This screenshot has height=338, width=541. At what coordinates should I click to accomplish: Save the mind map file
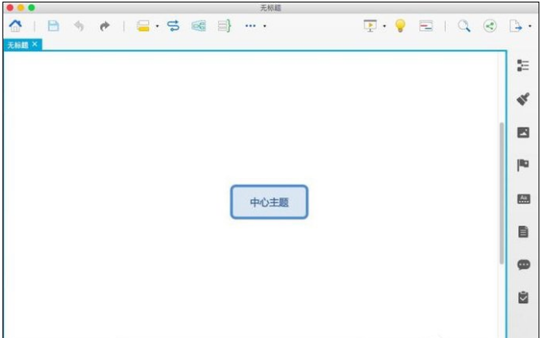tap(53, 26)
